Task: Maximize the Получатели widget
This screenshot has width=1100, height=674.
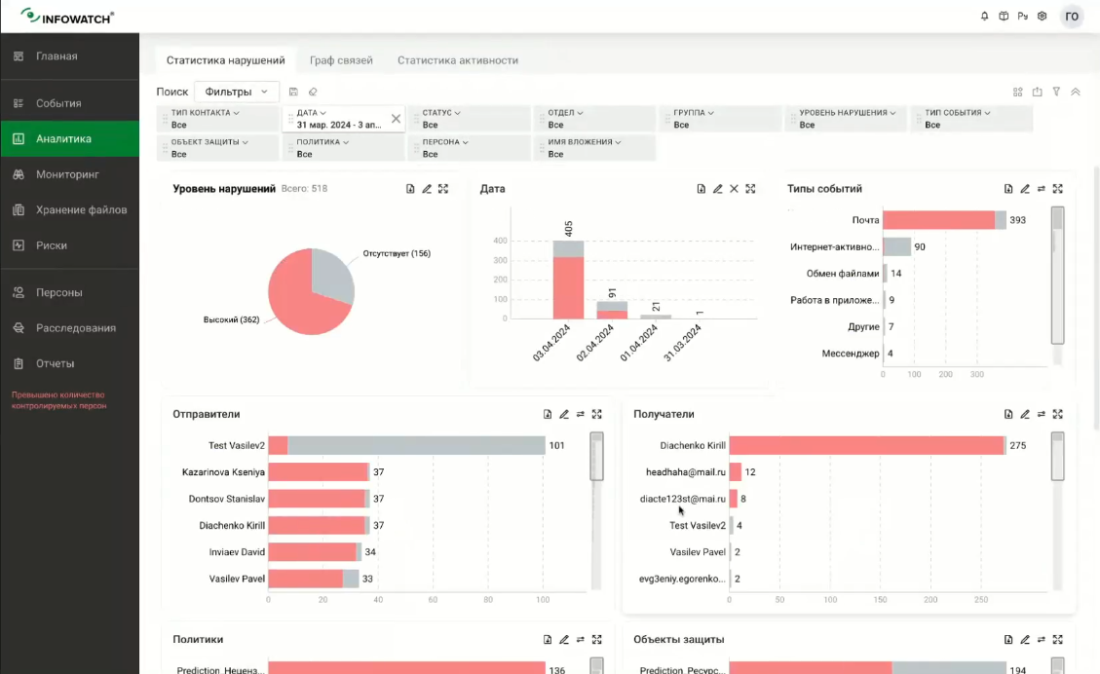Action: pyautogui.click(x=1058, y=415)
